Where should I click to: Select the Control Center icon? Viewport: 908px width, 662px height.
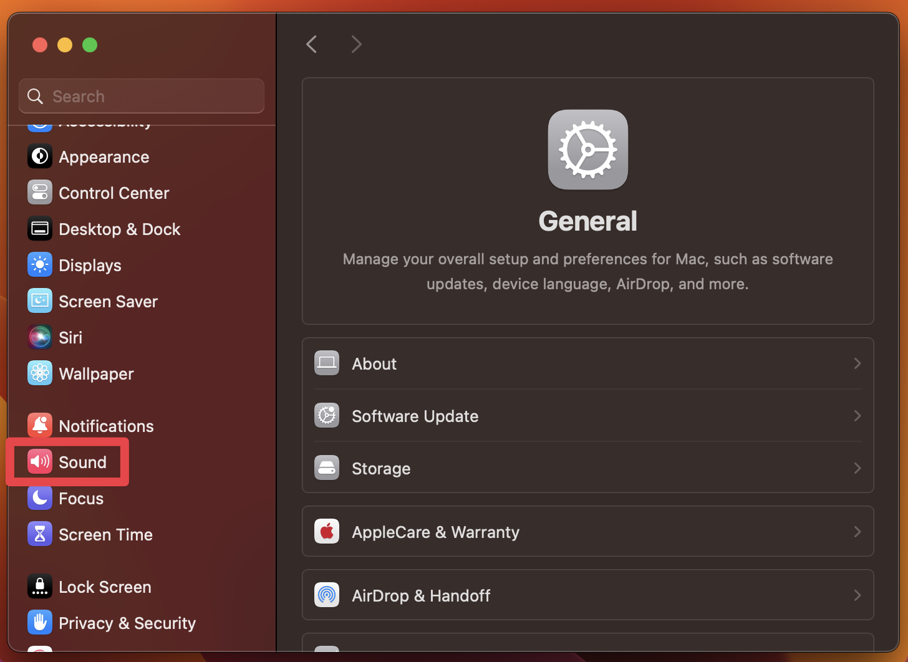pyautogui.click(x=39, y=193)
